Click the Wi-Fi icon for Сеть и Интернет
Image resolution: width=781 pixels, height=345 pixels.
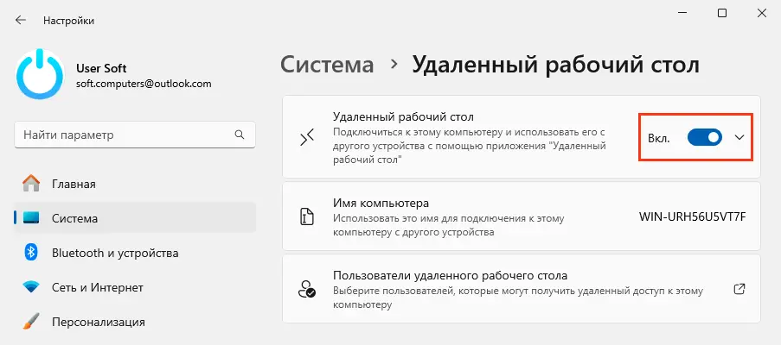[x=31, y=287]
